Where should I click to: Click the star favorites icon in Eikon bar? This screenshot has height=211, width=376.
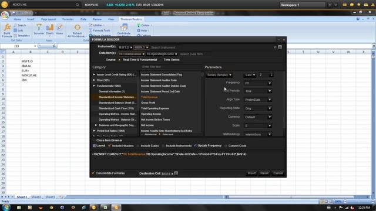[x=359, y=5]
